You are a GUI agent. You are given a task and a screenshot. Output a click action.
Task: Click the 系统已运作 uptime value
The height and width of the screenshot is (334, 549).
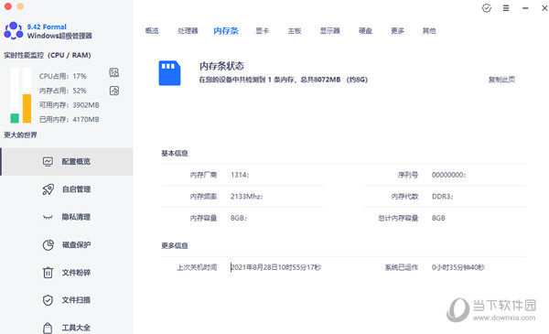coord(458,267)
